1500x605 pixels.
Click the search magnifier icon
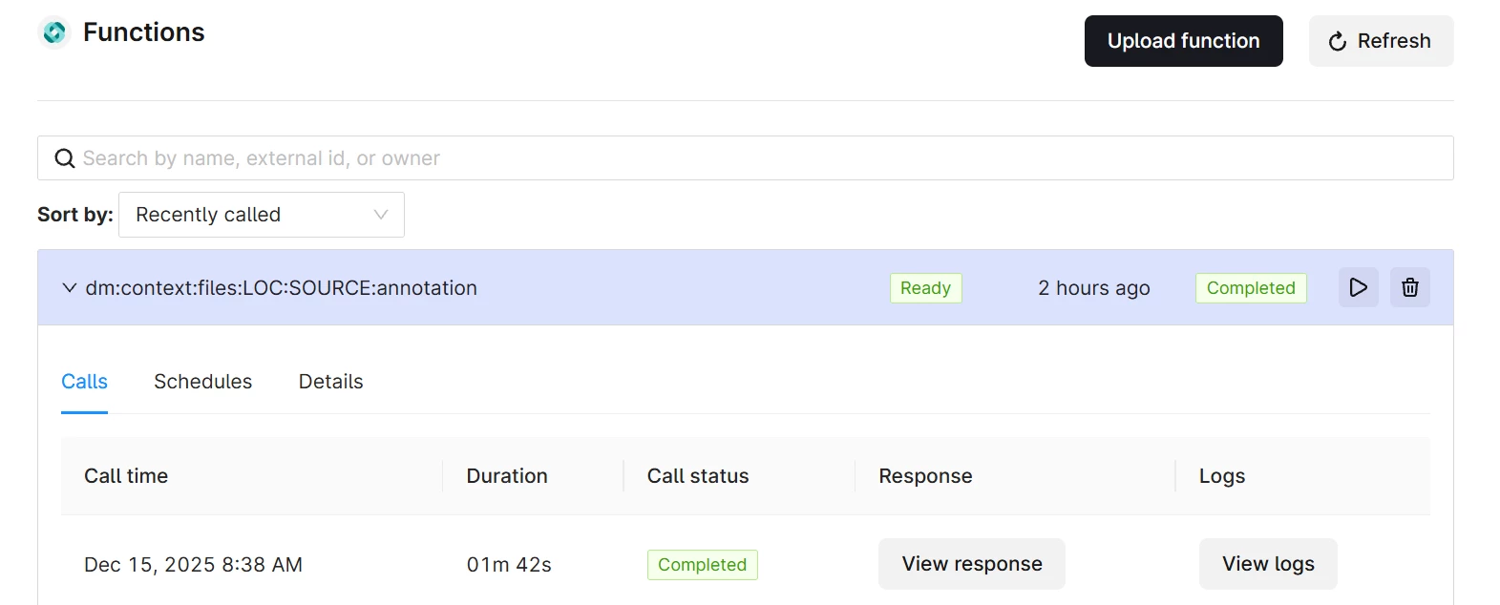pyautogui.click(x=64, y=158)
